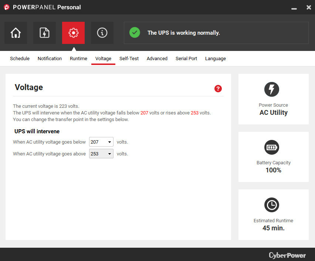
Task: Click the 'Voltage' section heading
Action: point(29,87)
